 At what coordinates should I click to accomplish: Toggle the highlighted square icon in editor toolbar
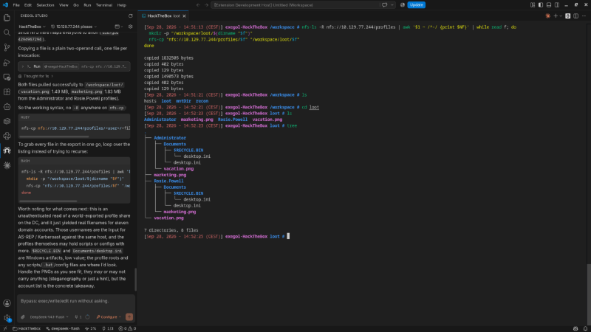pos(567,15)
